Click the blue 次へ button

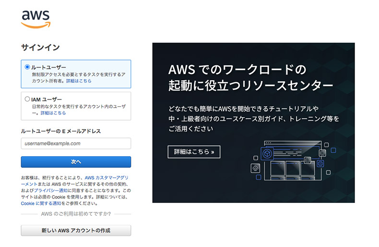pyautogui.click(x=76, y=162)
